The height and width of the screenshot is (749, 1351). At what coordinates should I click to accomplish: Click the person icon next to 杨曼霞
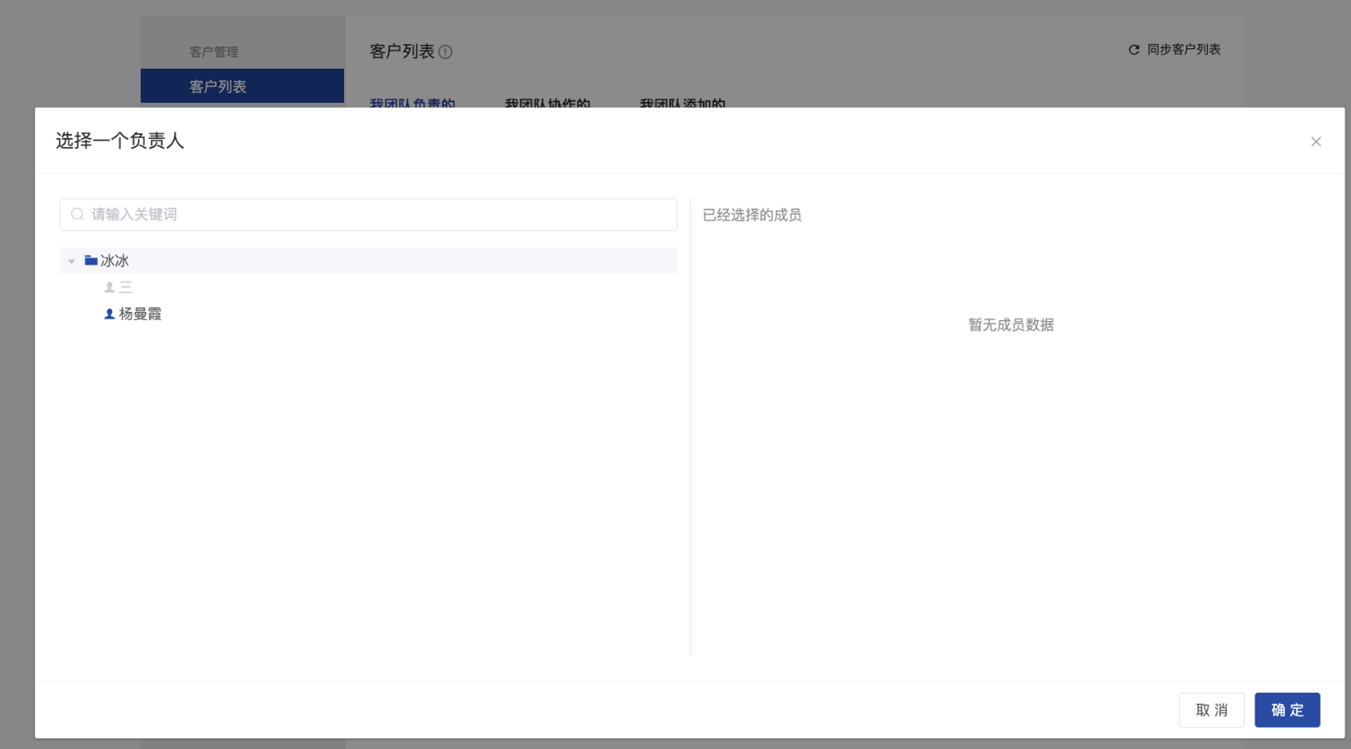pos(110,314)
